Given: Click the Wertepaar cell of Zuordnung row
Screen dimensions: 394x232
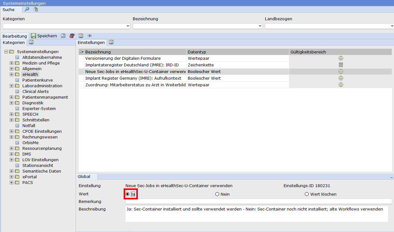Looking at the screenshot, I should coord(238,85).
